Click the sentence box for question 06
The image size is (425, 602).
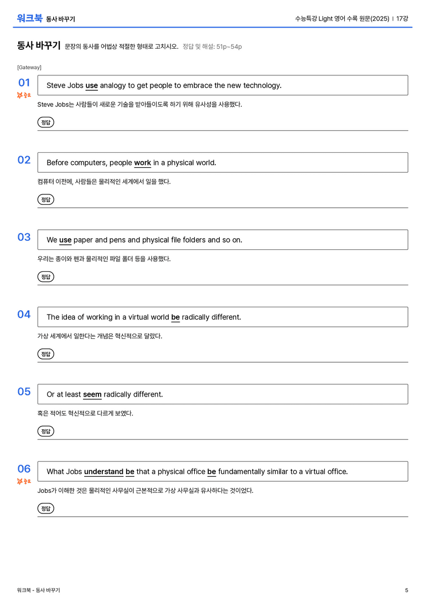click(222, 471)
